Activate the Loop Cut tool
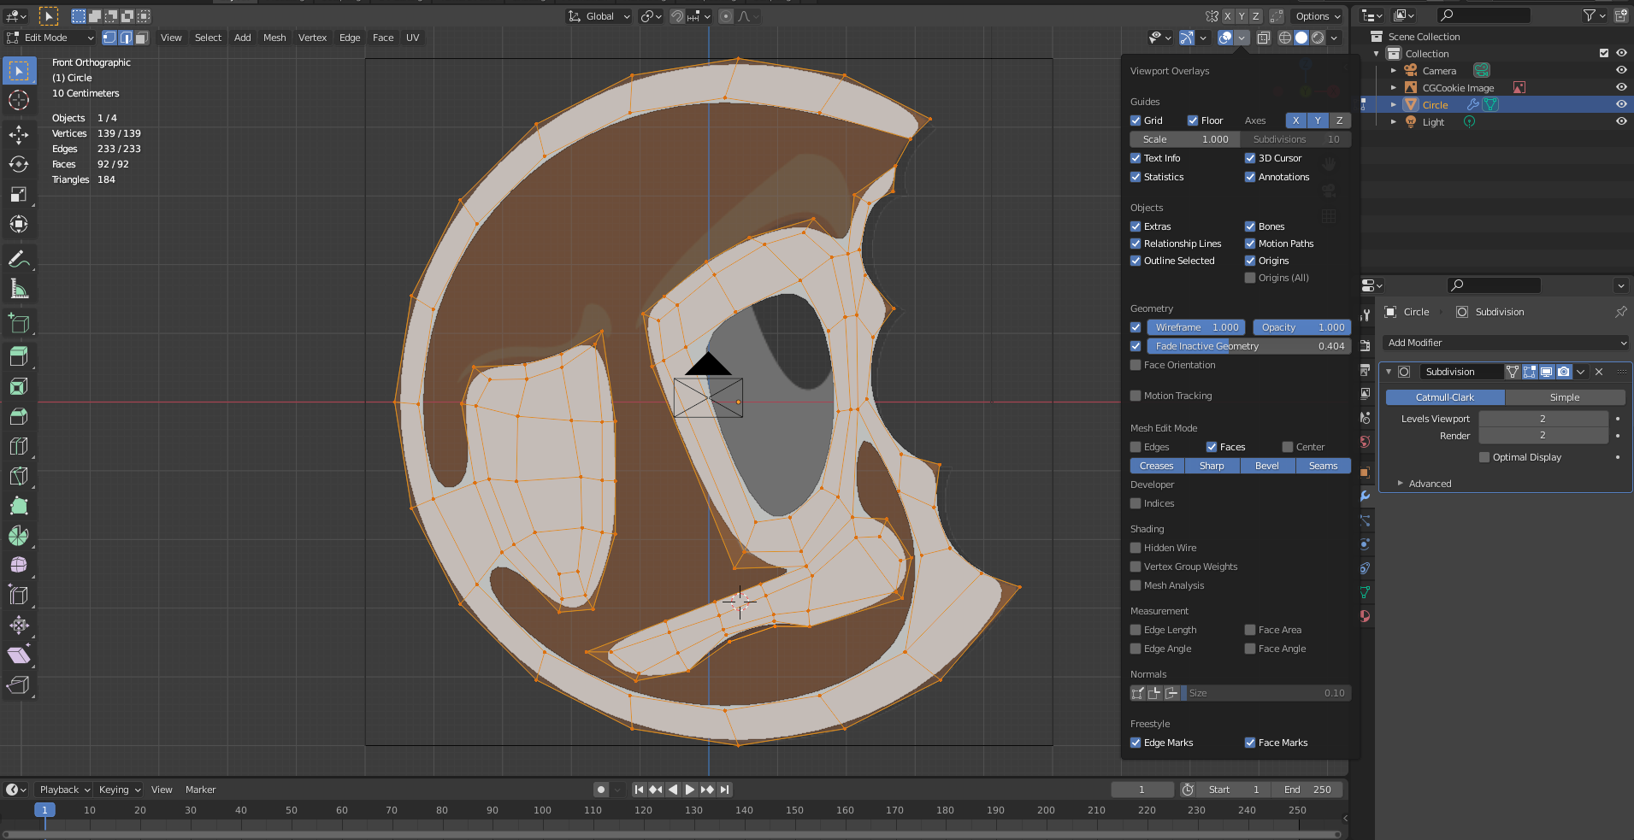The image size is (1634, 840). 19,445
